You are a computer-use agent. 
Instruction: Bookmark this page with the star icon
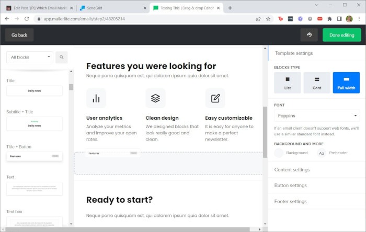click(268, 18)
